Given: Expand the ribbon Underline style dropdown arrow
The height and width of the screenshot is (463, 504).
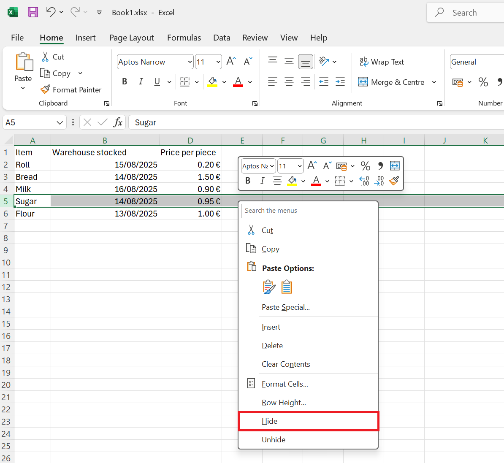Looking at the screenshot, I should click(x=169, y=82).
